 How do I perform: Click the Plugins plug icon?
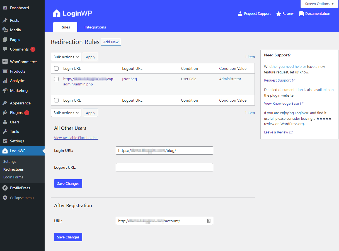pyautogui.click(x=5, y=113)
